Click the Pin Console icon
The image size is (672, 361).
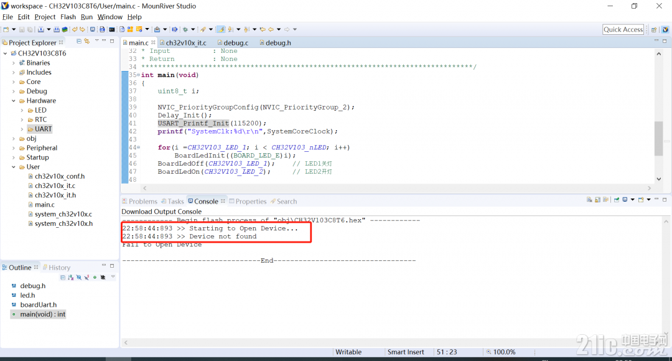617,200
